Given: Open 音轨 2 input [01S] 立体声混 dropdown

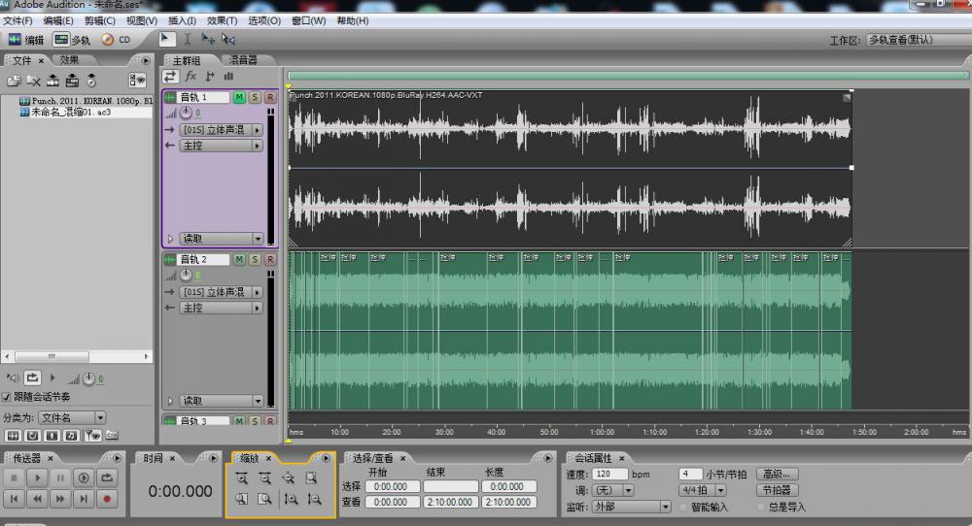Looking at the screenshot, I should (x=222, y=292).
